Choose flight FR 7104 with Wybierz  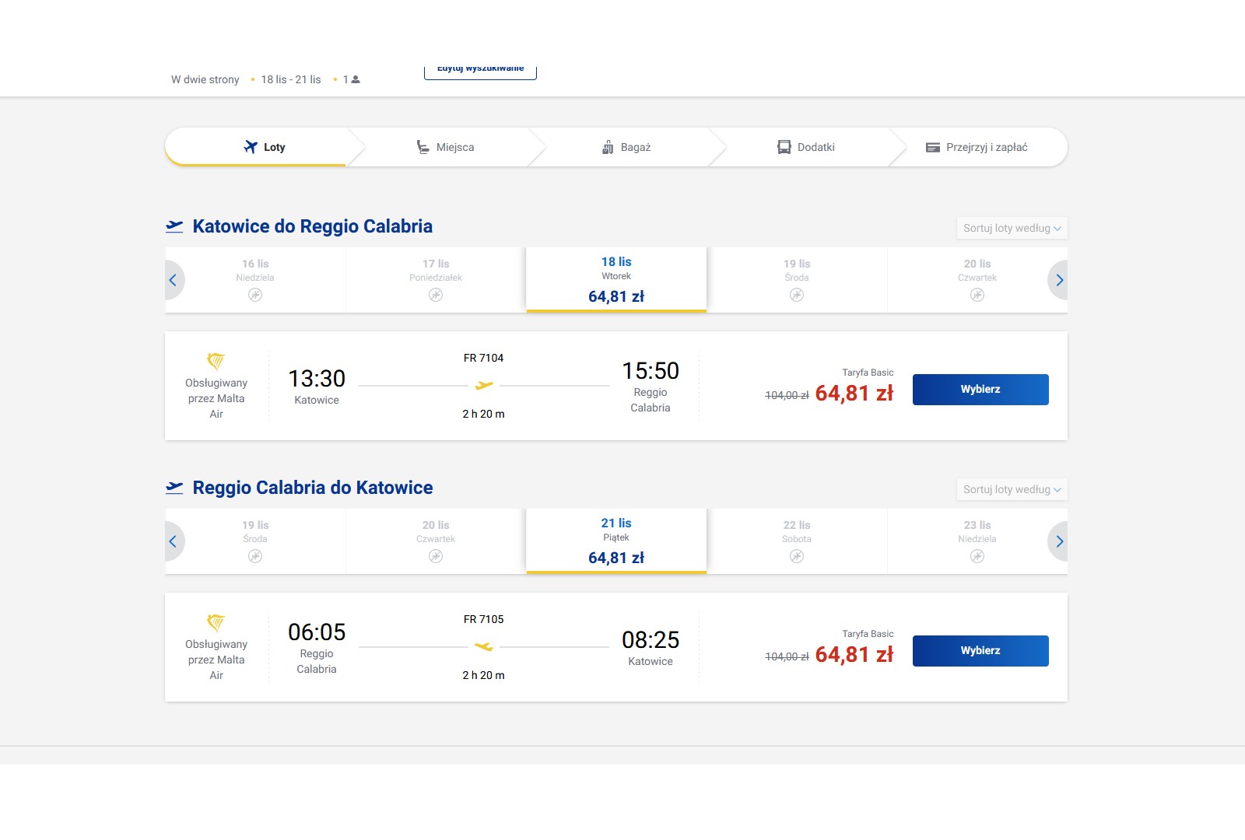click(x=980, y=390)
